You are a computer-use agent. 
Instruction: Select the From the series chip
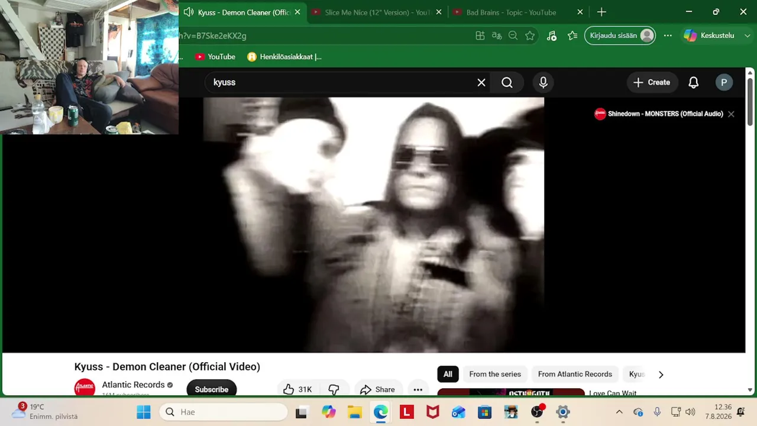point(495,374)
